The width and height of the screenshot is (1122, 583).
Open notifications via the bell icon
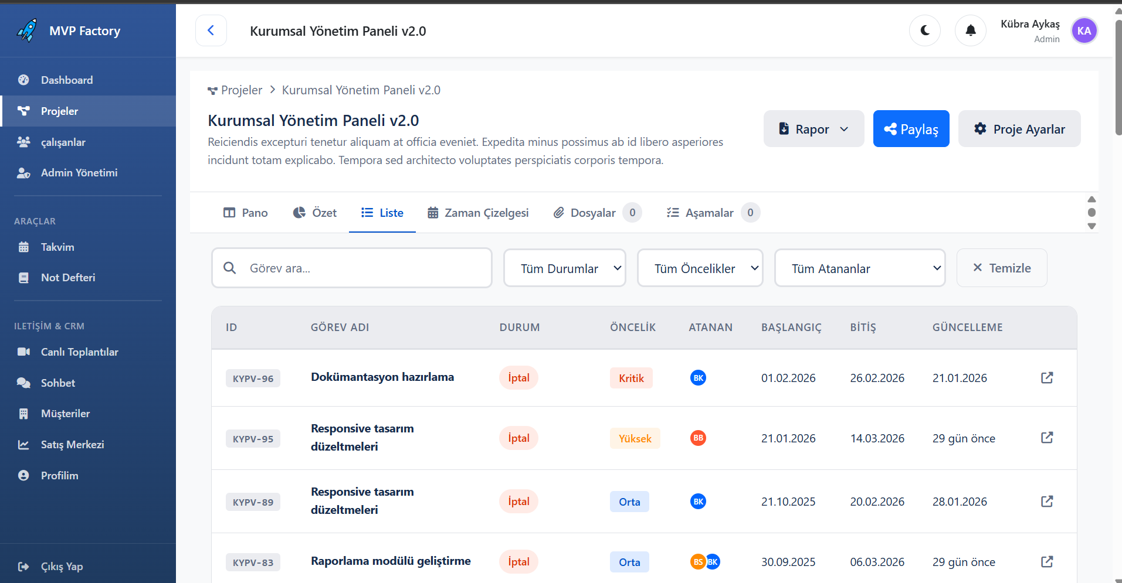coord(970,30)
